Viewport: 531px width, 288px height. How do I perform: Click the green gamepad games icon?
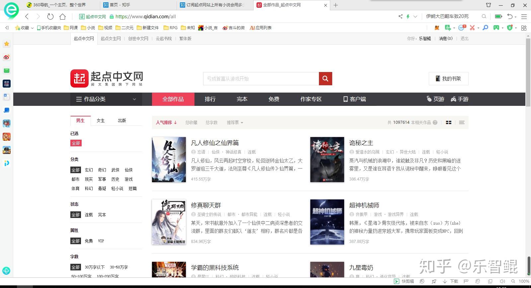[x=496, y=28]
